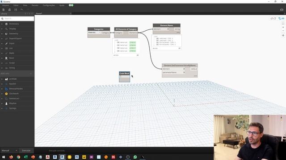The height and width of the screenshot is (160, 286).
Task: Open the Windows Start menu
Action: [x=4, y=157]
